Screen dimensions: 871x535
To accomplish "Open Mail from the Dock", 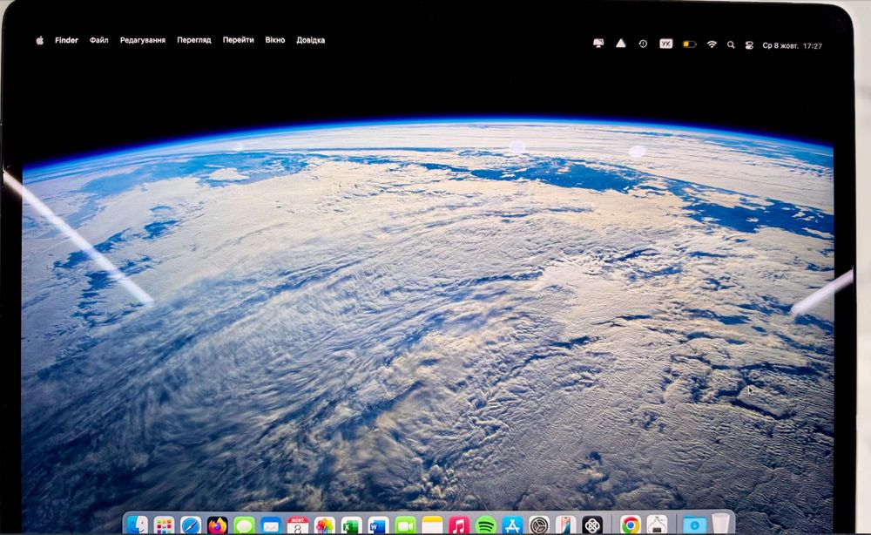I will pyautogui.click(x=271, y=525).
